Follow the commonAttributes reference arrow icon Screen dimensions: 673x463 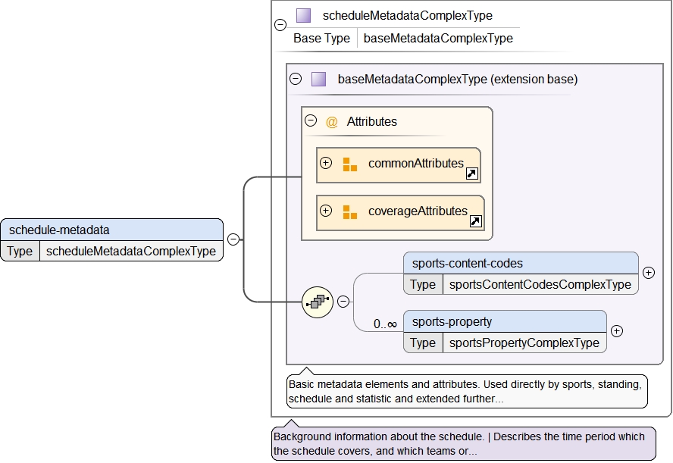[471, 174]
